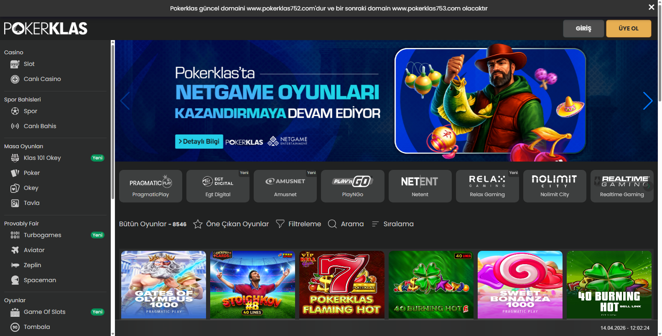
Task: Open Sıralama sorting text
Action: 399,224
